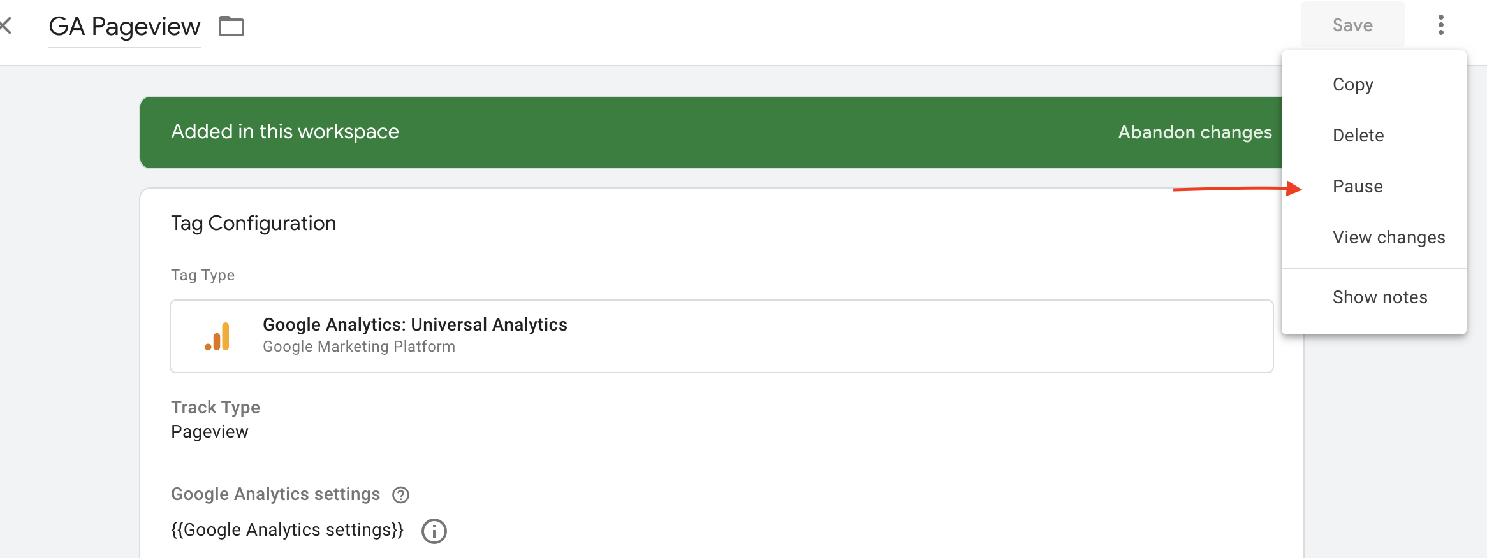Click the Added in this workspace banner
The height and width of the screenshot is (558, 1487).
285,132
